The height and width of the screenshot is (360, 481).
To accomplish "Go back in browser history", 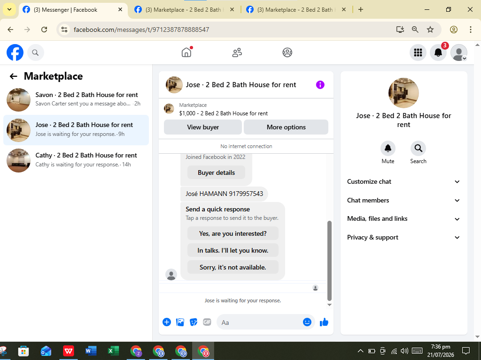I will click(10, 30).
